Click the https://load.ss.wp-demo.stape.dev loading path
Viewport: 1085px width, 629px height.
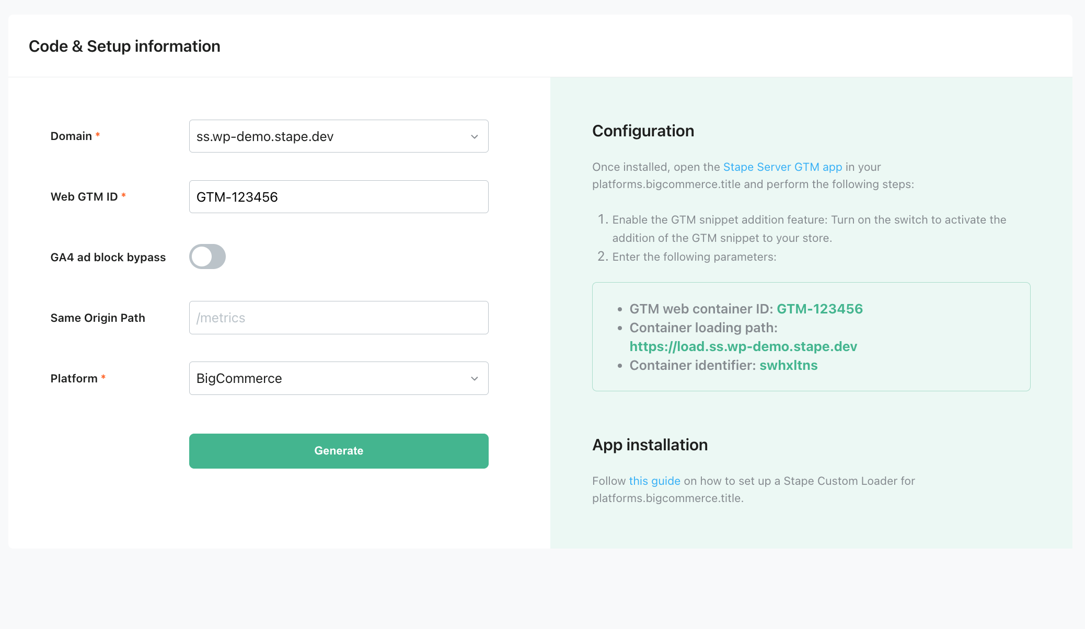pyautogui.click(x=743, y=346)
